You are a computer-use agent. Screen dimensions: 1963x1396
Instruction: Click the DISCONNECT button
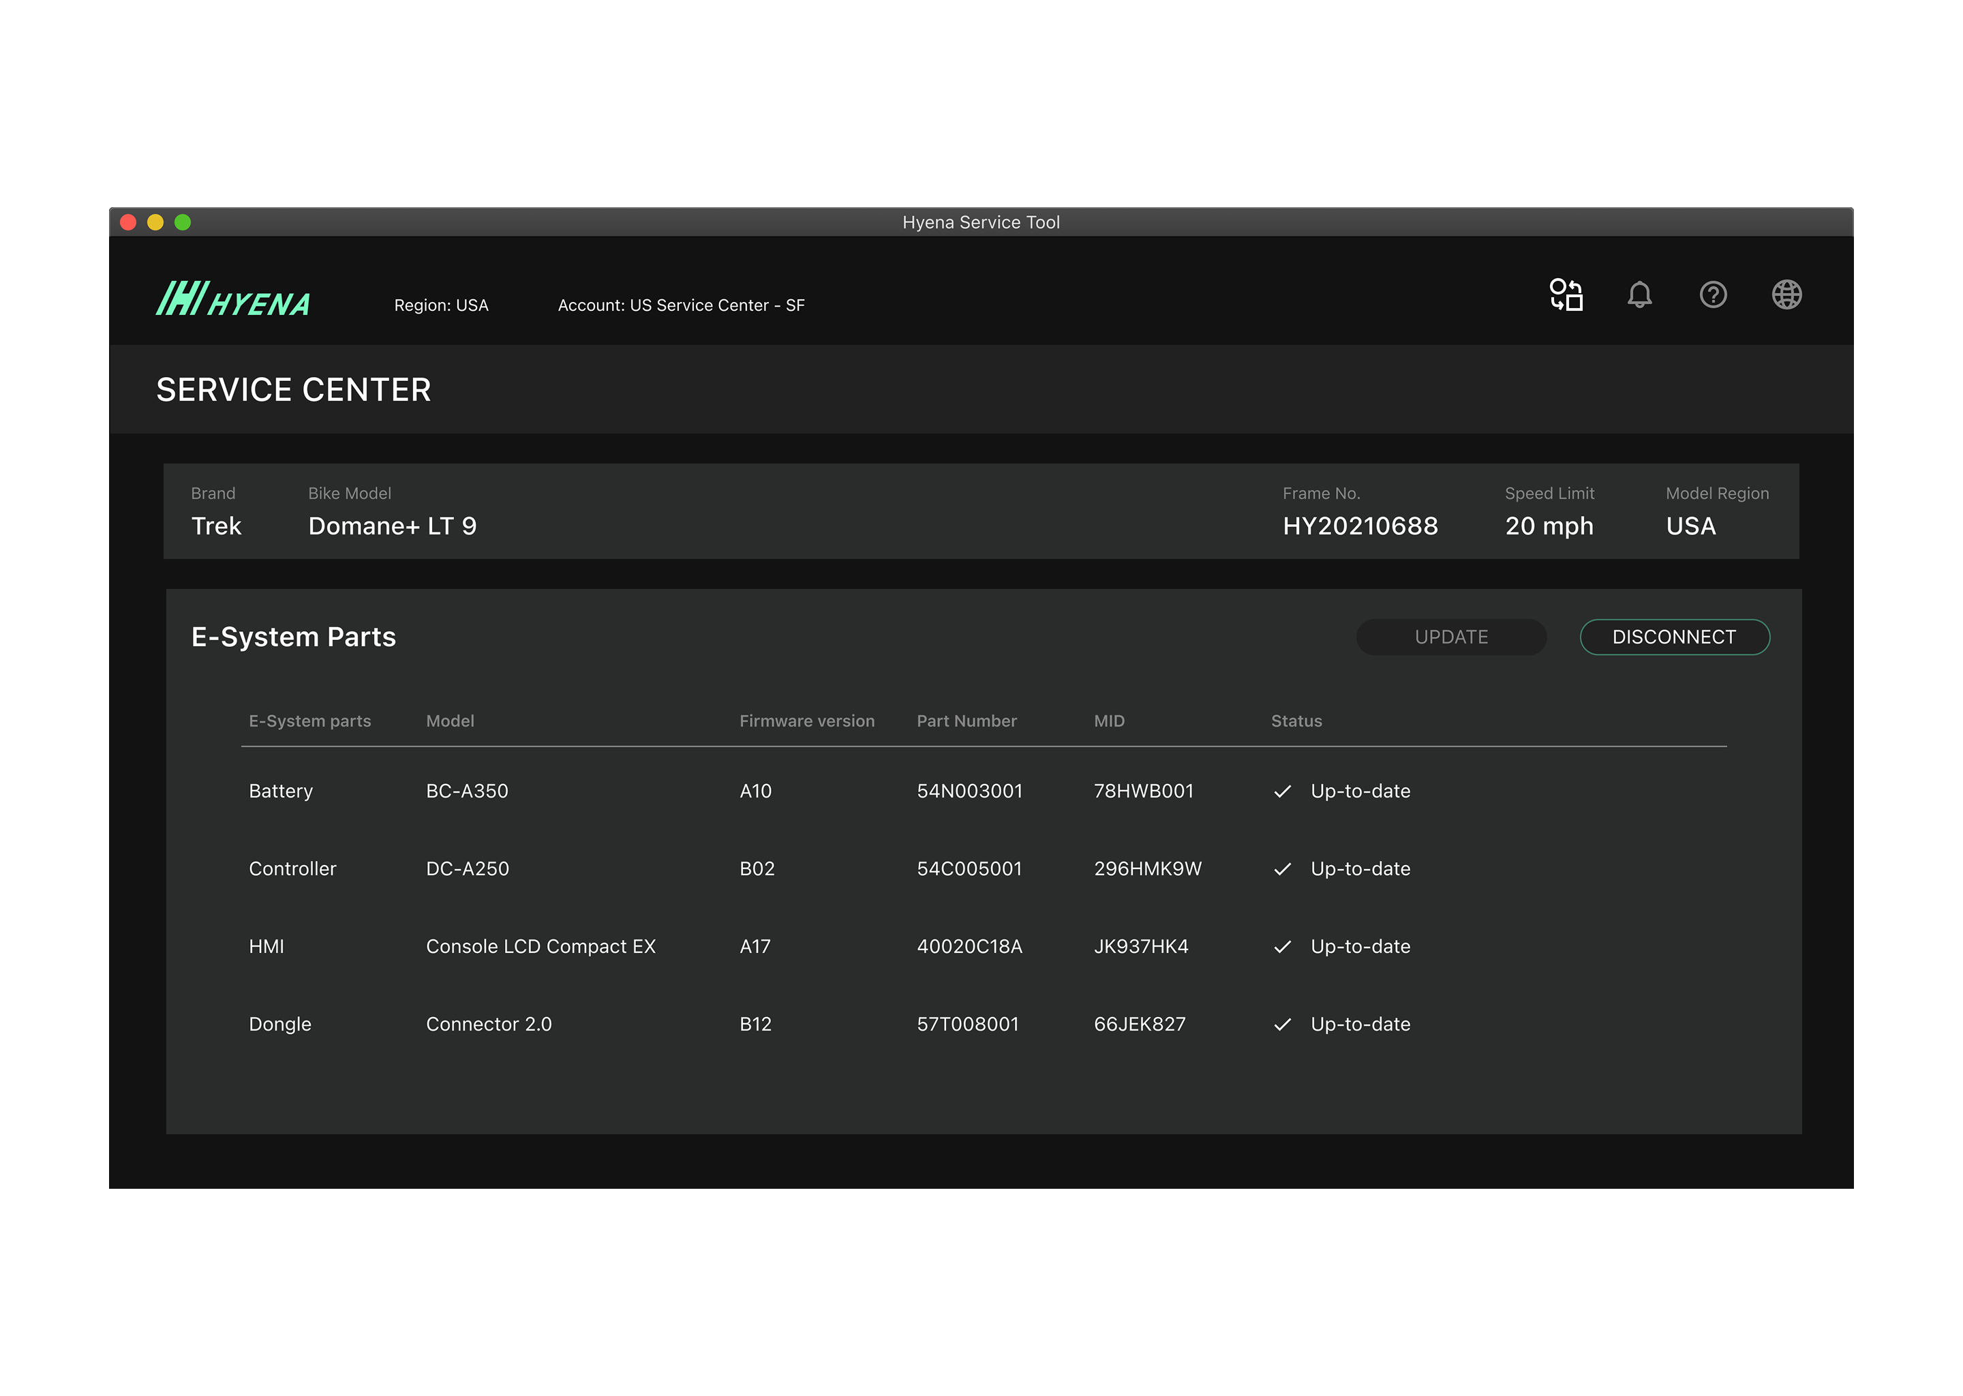click(1674, 637)
